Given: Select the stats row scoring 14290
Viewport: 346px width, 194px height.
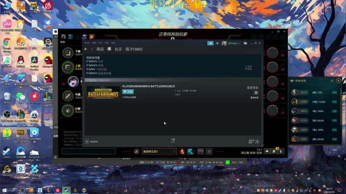Looking at the screenshot, I should point(315,102).
